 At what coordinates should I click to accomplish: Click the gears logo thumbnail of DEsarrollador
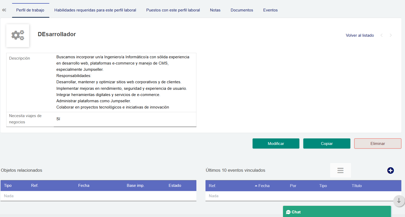(17, 35)
